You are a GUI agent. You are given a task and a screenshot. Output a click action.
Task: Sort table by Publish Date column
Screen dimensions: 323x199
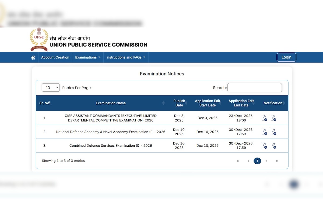point(179,103)
